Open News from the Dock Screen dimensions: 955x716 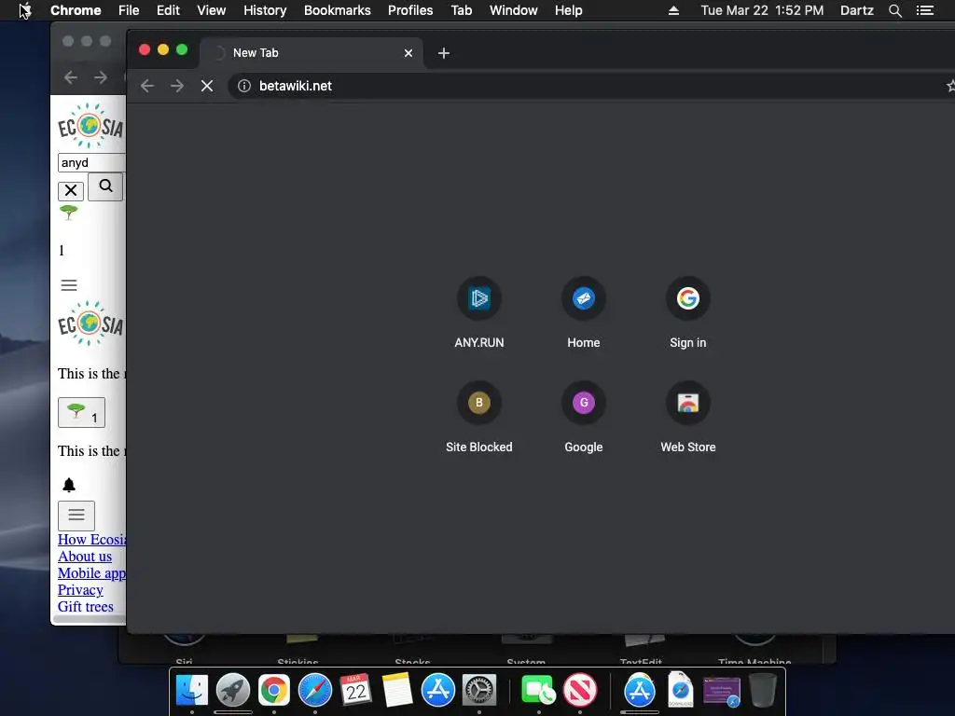click(x=580, y=691)
